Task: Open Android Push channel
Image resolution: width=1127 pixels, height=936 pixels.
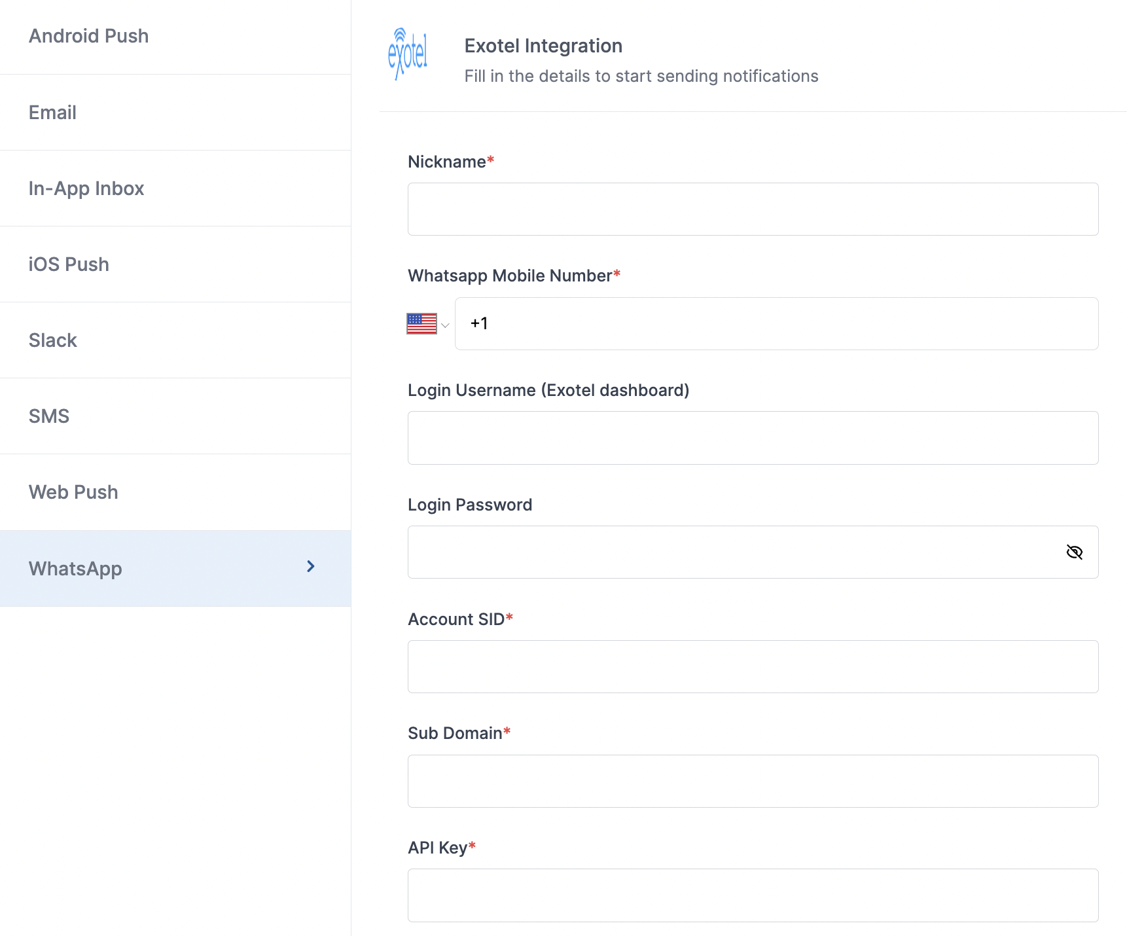Action: (x=175, y=37)
